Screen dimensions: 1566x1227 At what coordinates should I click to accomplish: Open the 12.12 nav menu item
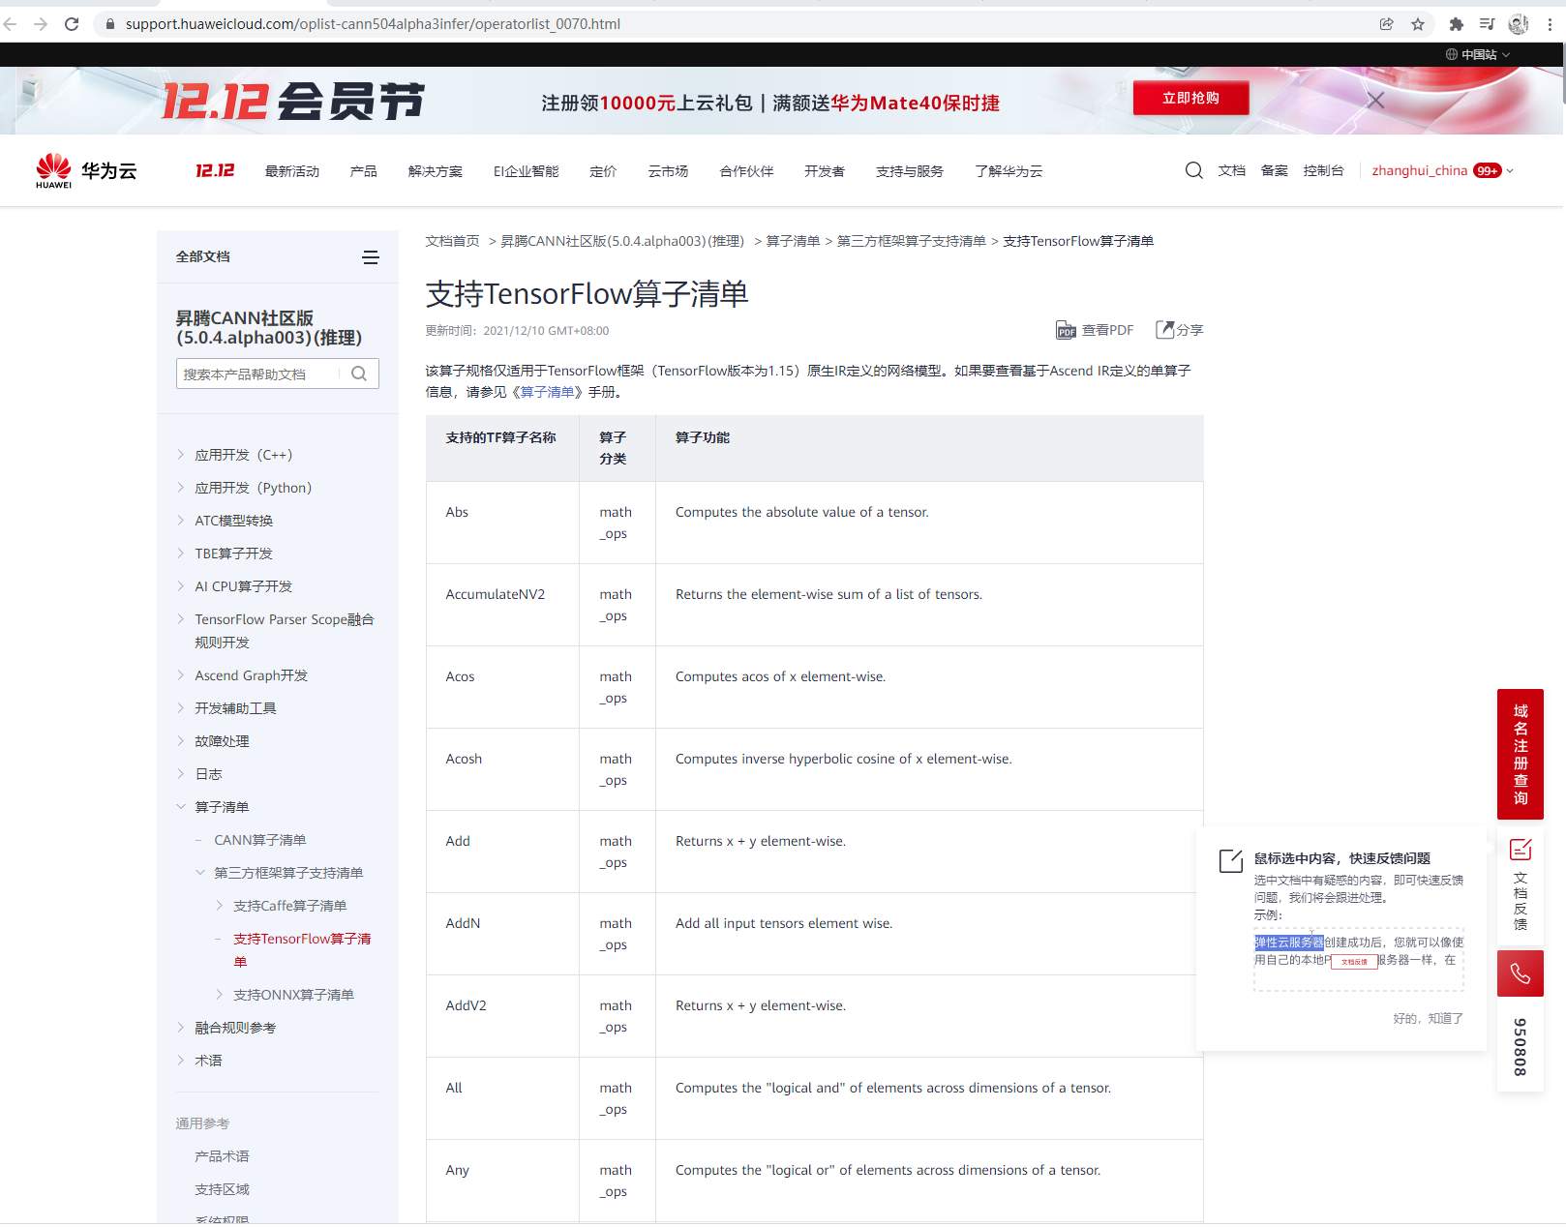[215, 171]
